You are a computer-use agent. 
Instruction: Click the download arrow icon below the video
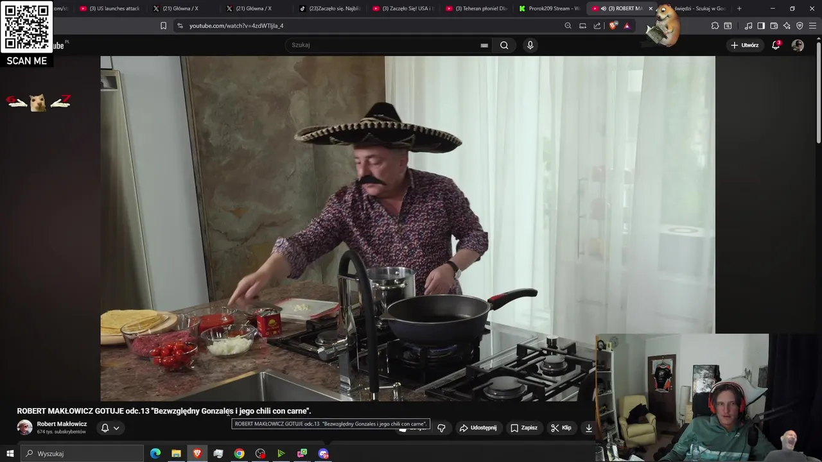pyautogui.click(x=589, y=428)
